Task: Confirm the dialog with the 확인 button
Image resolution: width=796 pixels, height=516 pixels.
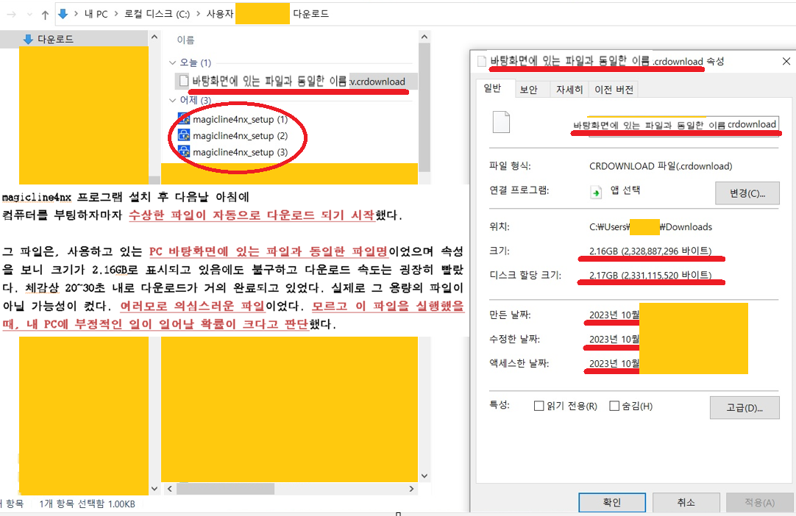Action: [x=611, y=502]
